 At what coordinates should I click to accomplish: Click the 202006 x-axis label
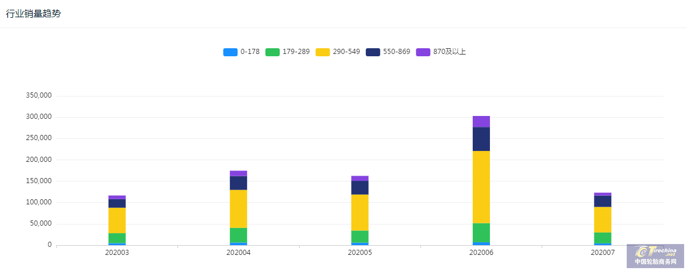pos(481,253)
